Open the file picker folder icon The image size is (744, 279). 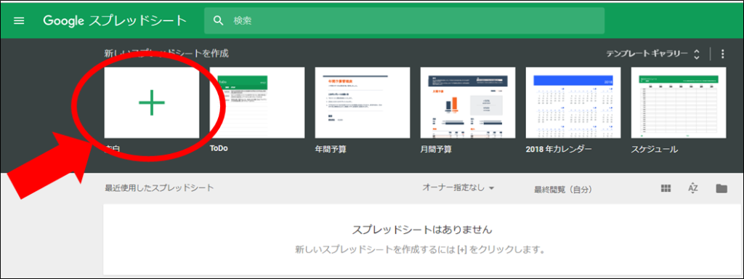tap(721, 188)
